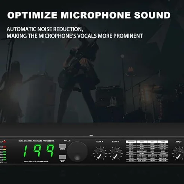Click the OPTIMIZE MICROPHONE SOUND headline
Image resolution: width=184 pixels, height=184 pixels.
point(89,15)
